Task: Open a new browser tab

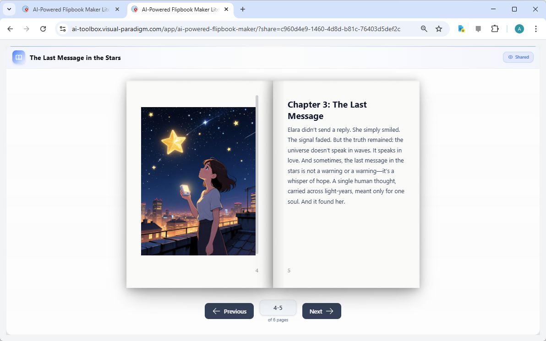Action: click(243, 9)
